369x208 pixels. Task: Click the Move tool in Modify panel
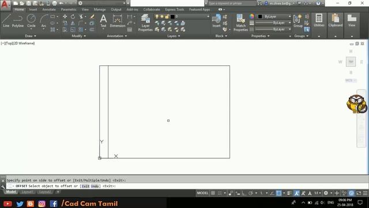pyautogui.click(x=65, y=17)
